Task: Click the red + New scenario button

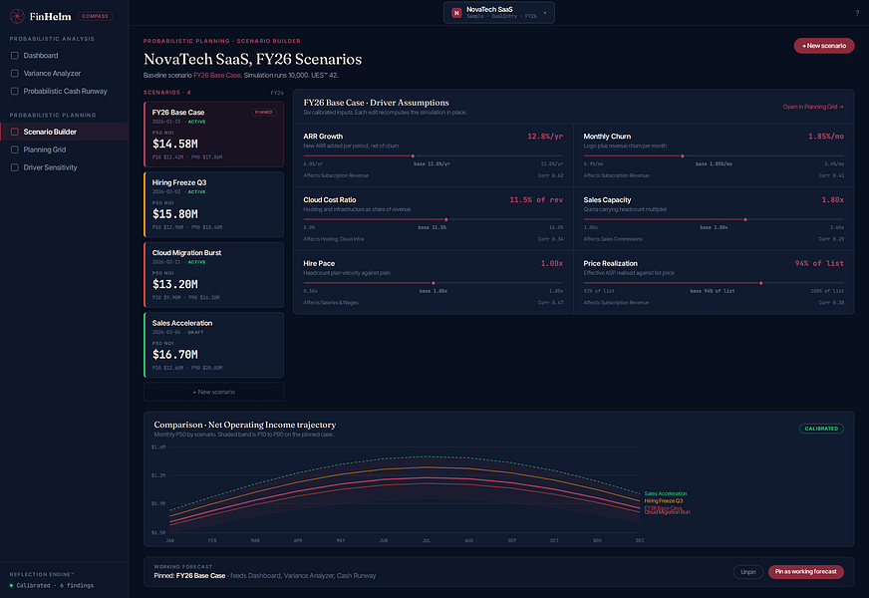Action: (x=823, y=46)
